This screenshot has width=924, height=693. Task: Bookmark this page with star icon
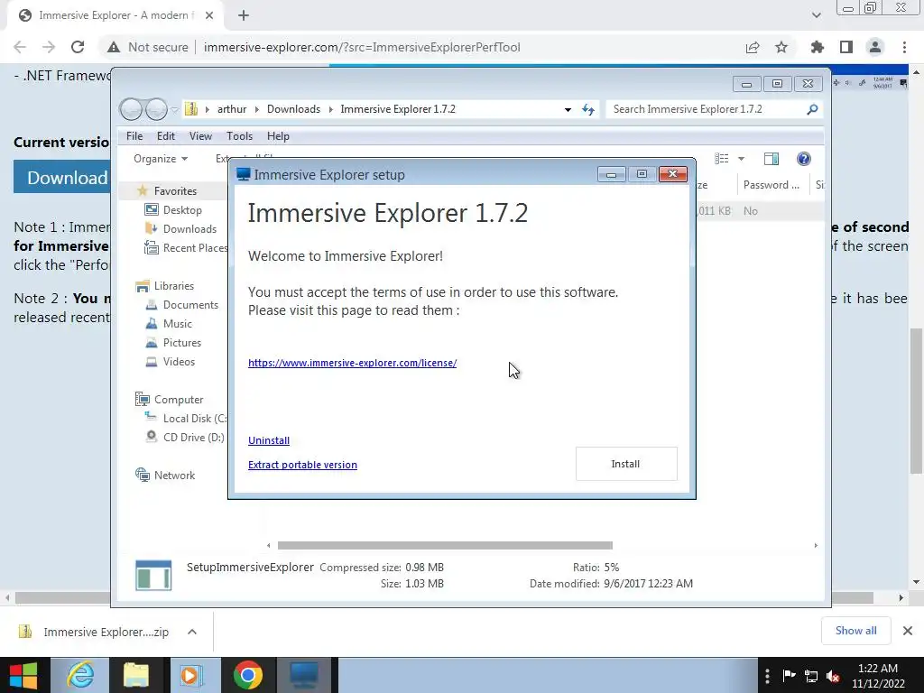coord(781,47)
